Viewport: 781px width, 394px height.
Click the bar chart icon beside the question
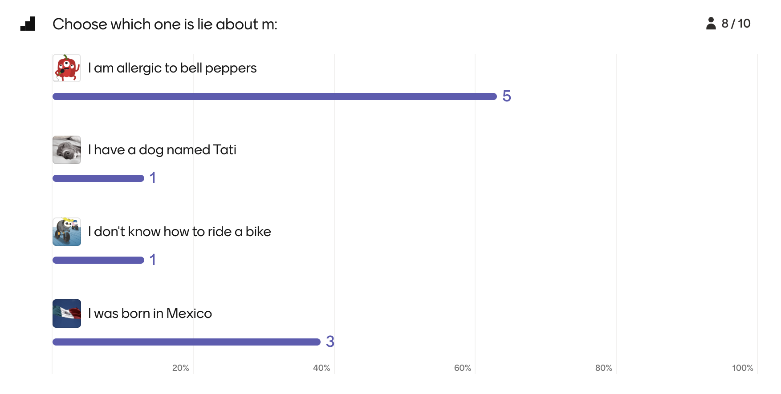28,24
